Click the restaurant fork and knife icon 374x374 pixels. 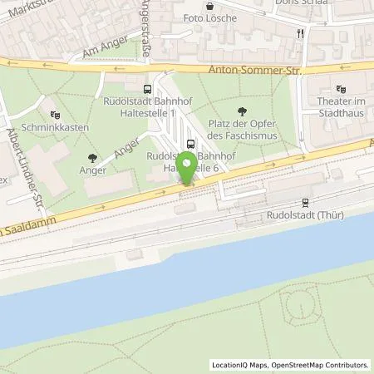[x=300, y=34]
